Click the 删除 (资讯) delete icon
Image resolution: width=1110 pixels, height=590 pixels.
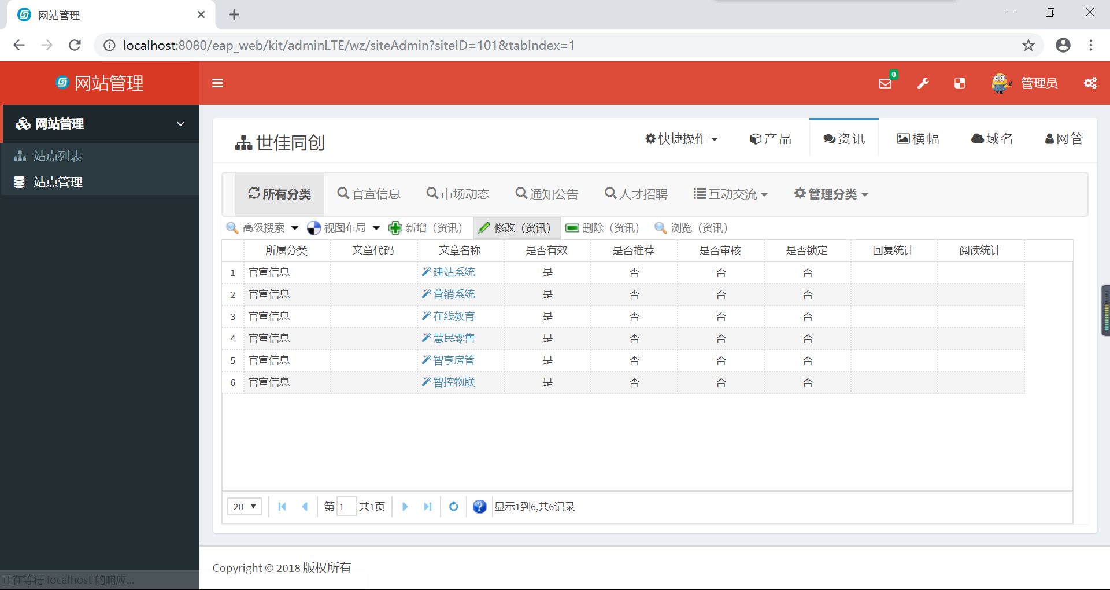tap(602, 227)
